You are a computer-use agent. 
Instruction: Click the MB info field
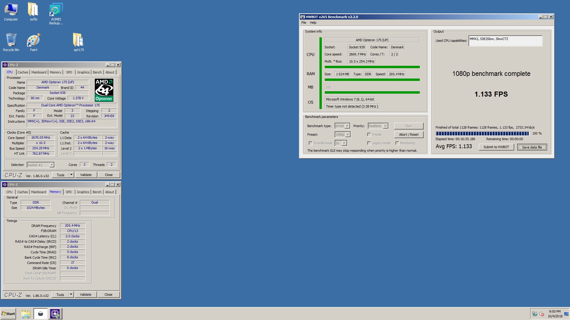pyautogui.click(x=328, y=87)
